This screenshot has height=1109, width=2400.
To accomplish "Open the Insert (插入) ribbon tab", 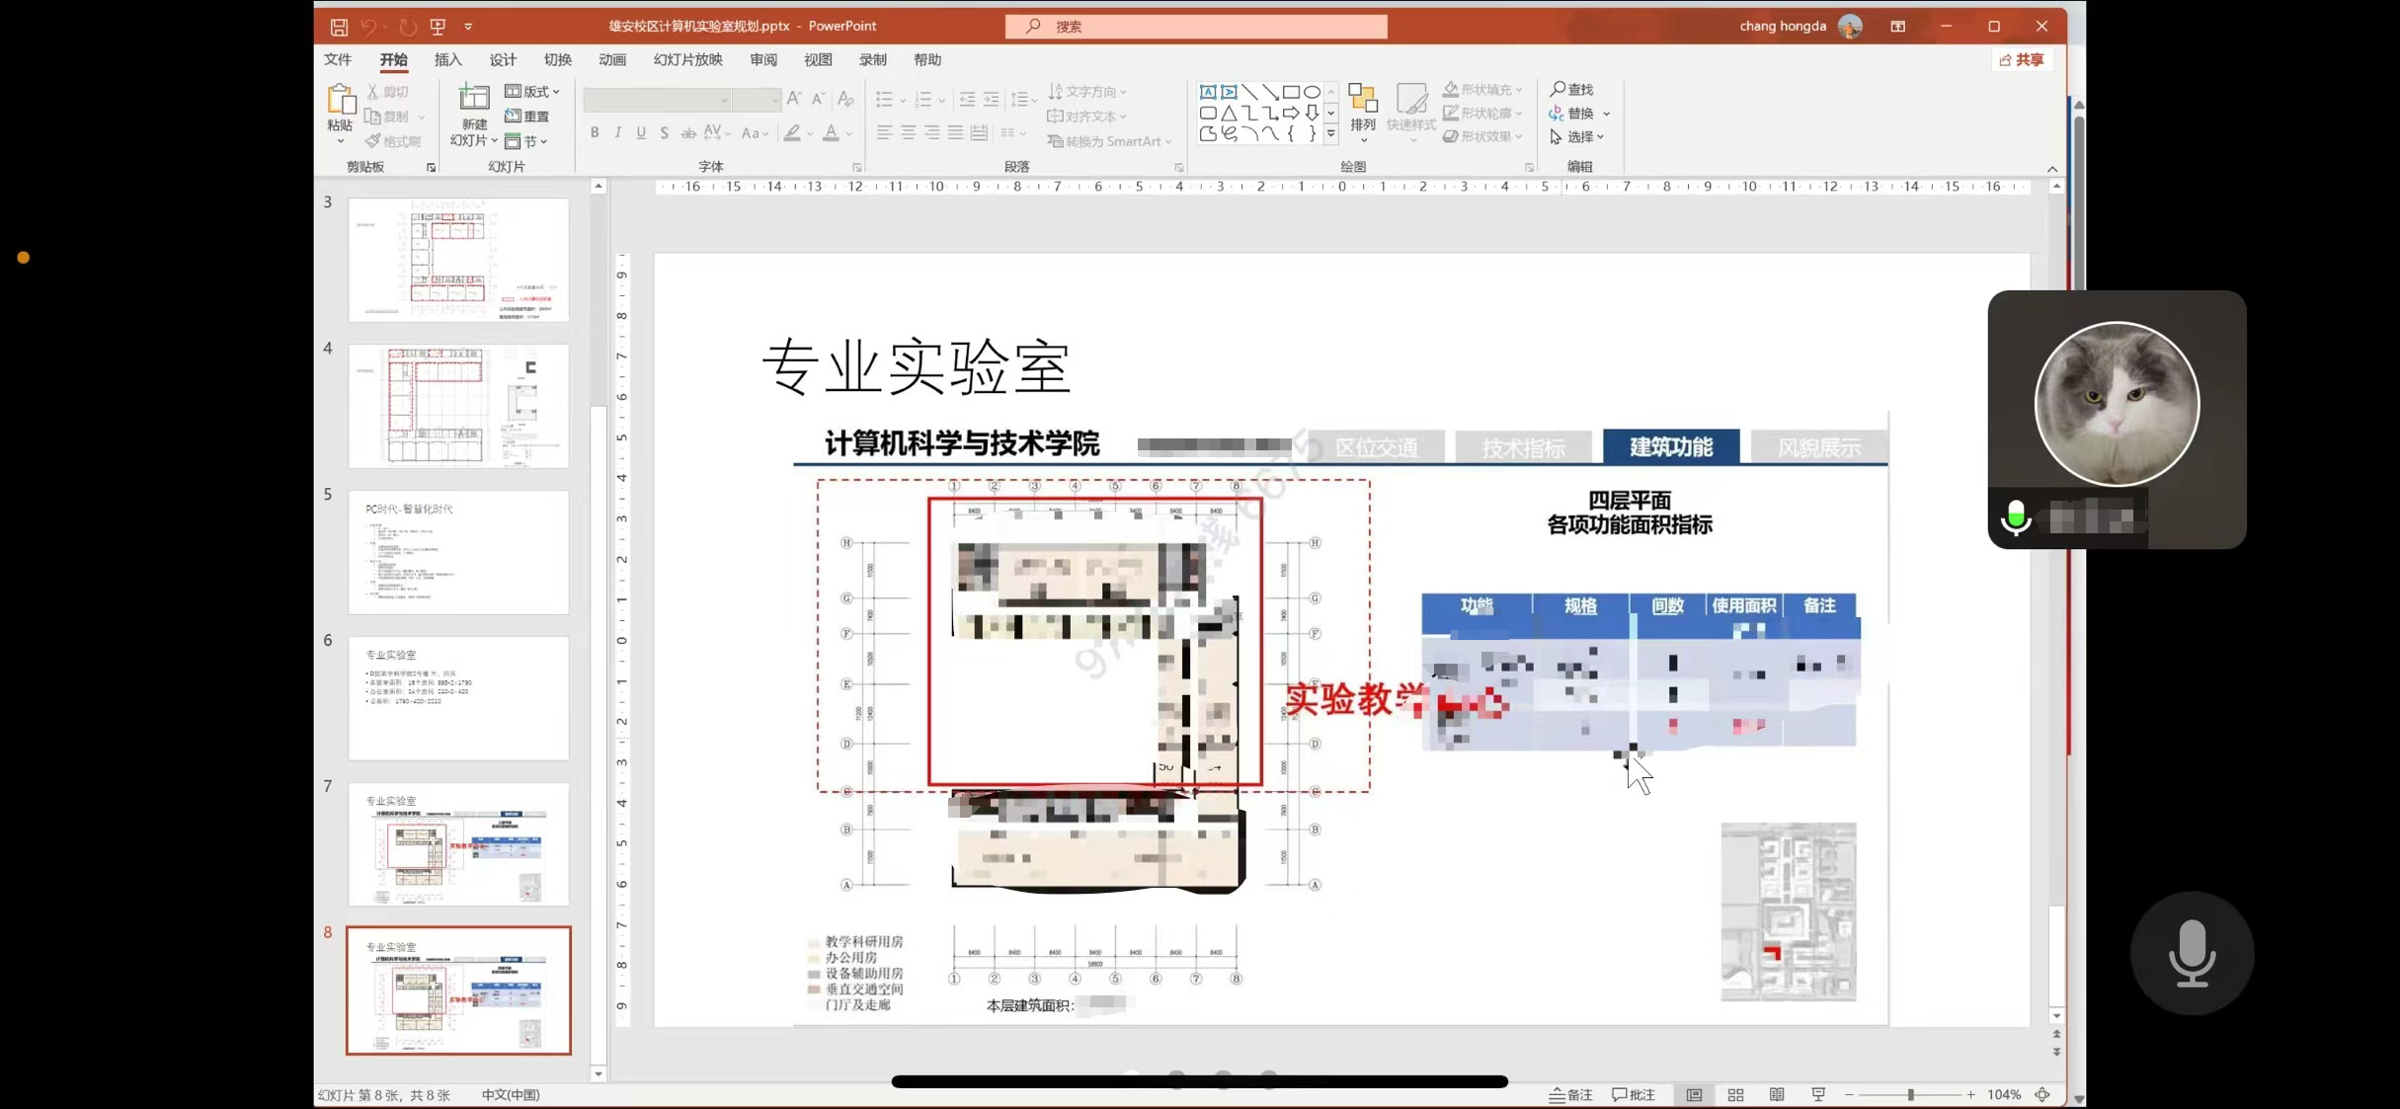I will tap(447, 59).
